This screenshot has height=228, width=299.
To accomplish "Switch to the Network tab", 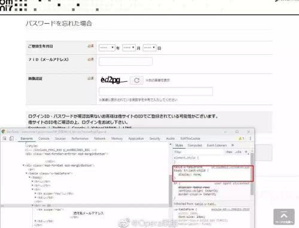I will pos(100,138).
